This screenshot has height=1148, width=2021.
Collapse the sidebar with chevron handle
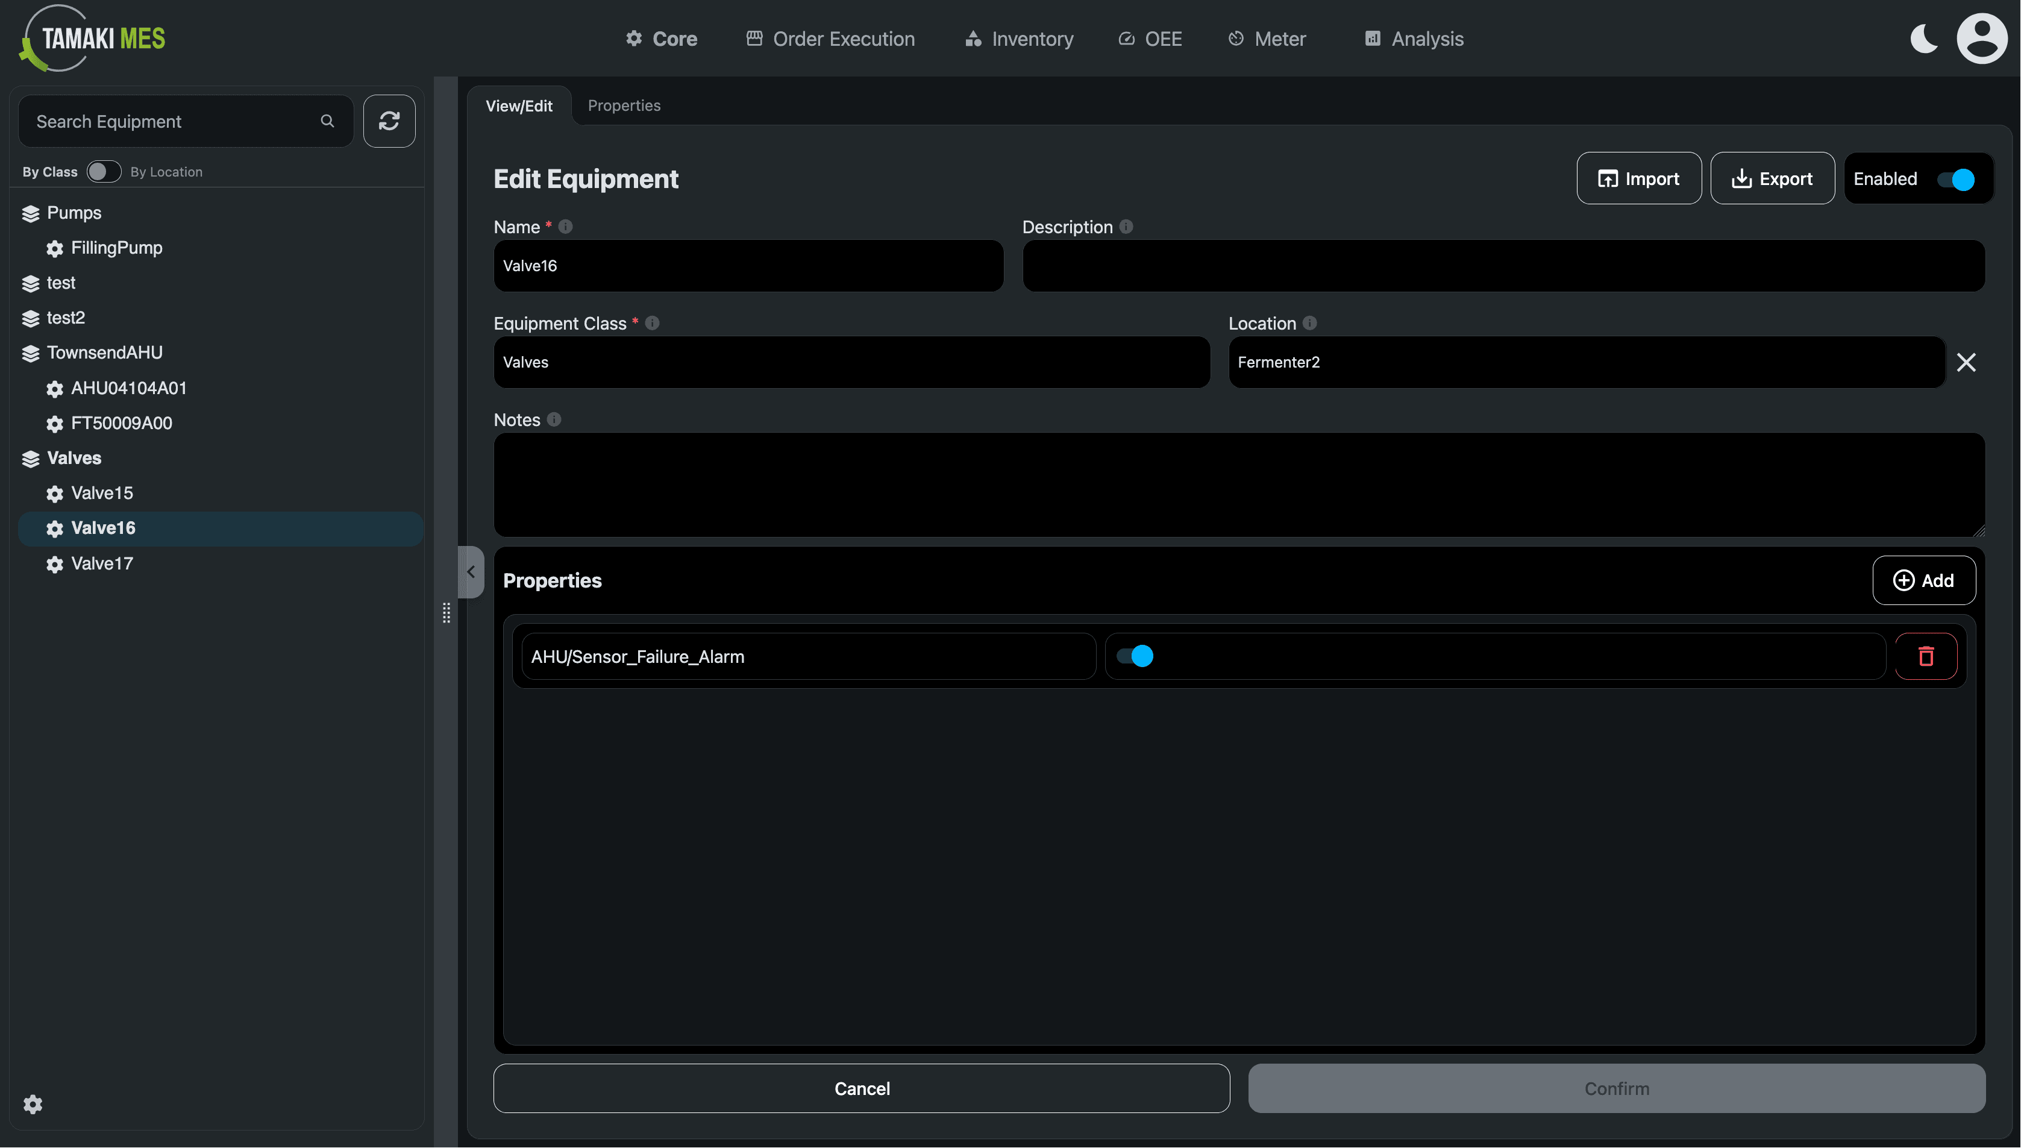(x=471, y=572)
